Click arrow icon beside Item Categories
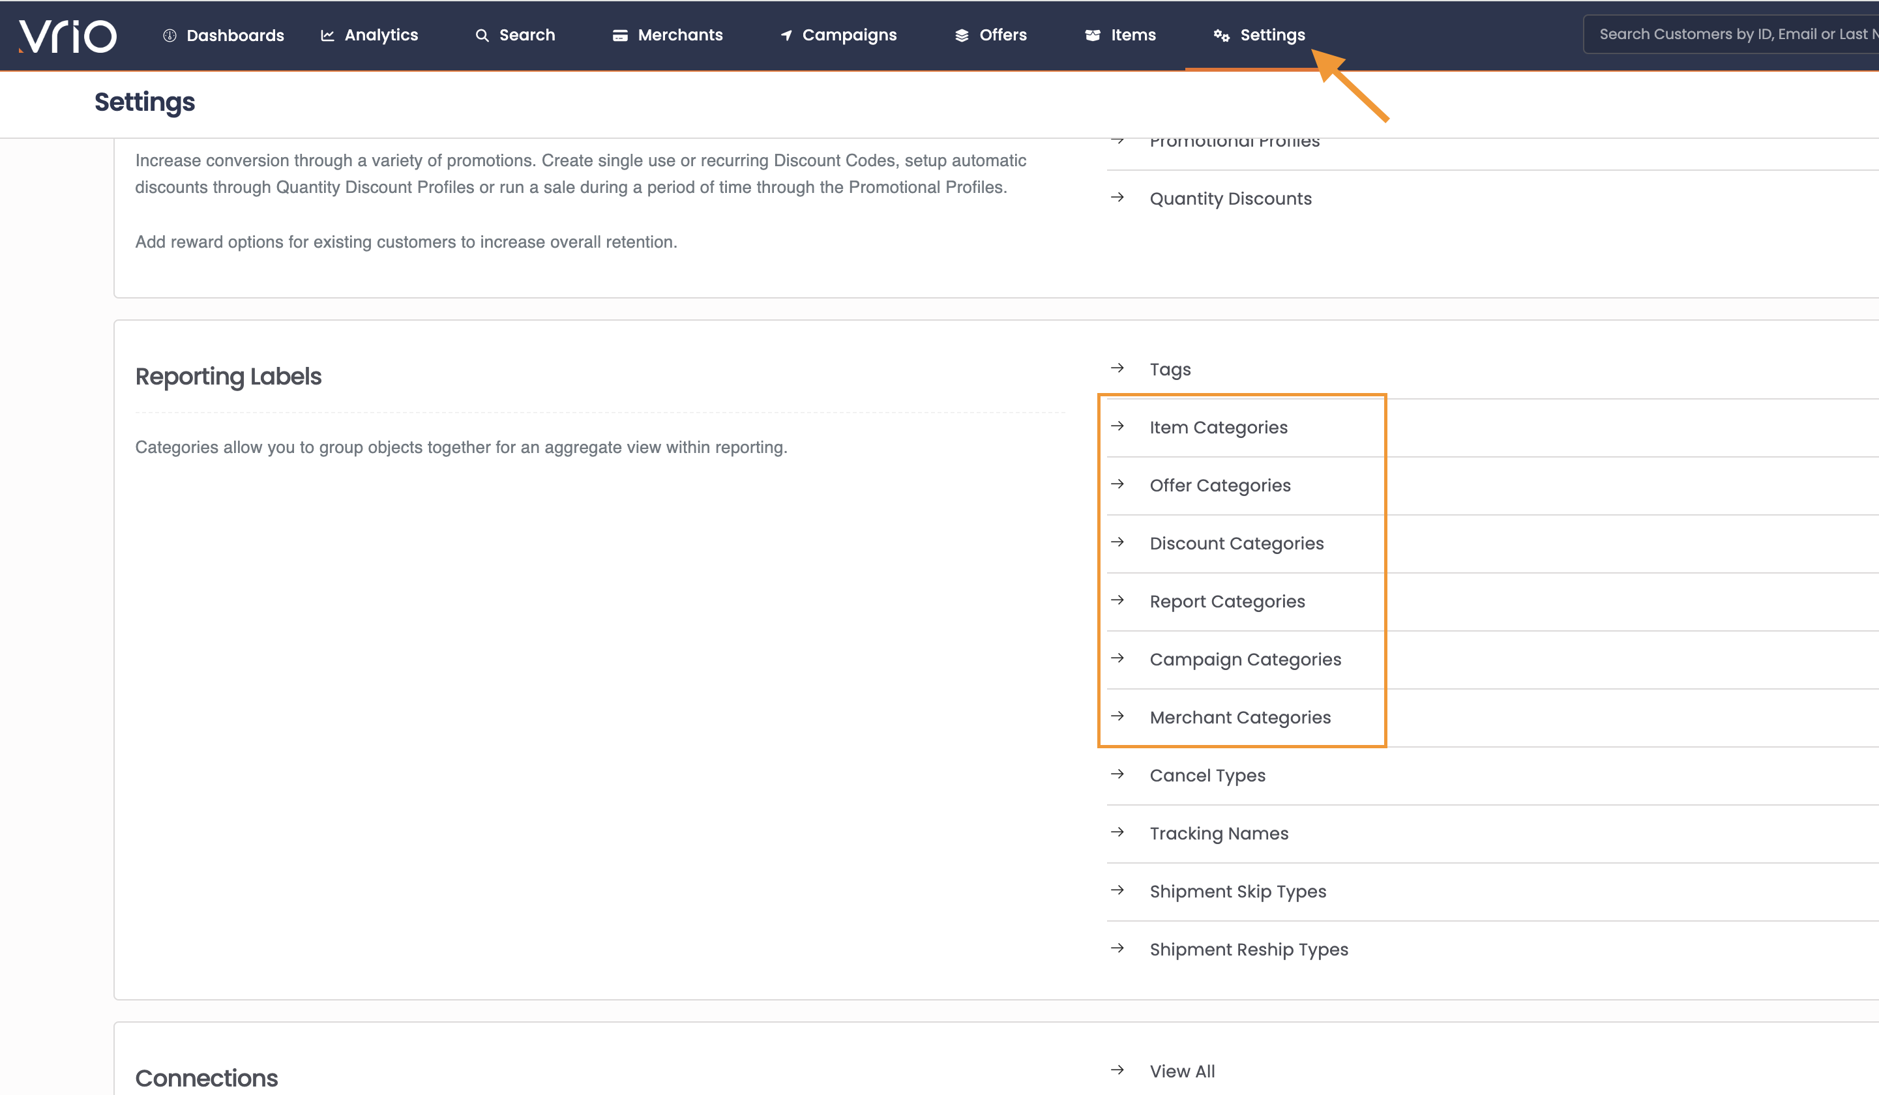 pos(1117,426)
